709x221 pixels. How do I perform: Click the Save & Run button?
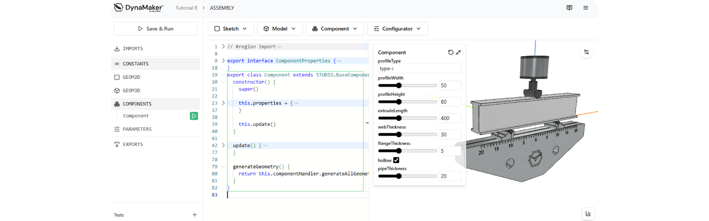(x=156, y=29)
